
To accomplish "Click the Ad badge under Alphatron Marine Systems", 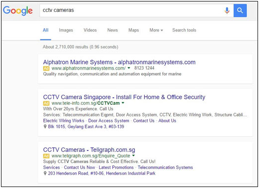I will pyautogui.click(x=46, y=68).
